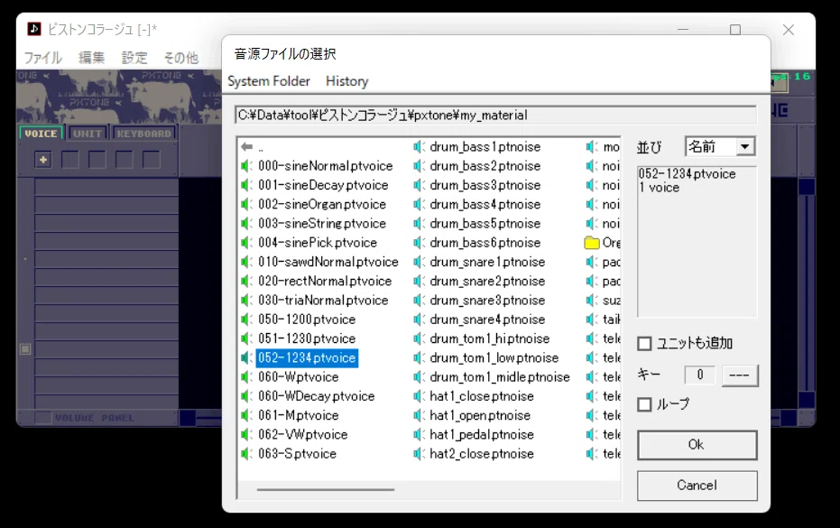Select drum_bass5.ptnoise in the file list
This screenshot has width=840, height=528.
click(485, 224)
